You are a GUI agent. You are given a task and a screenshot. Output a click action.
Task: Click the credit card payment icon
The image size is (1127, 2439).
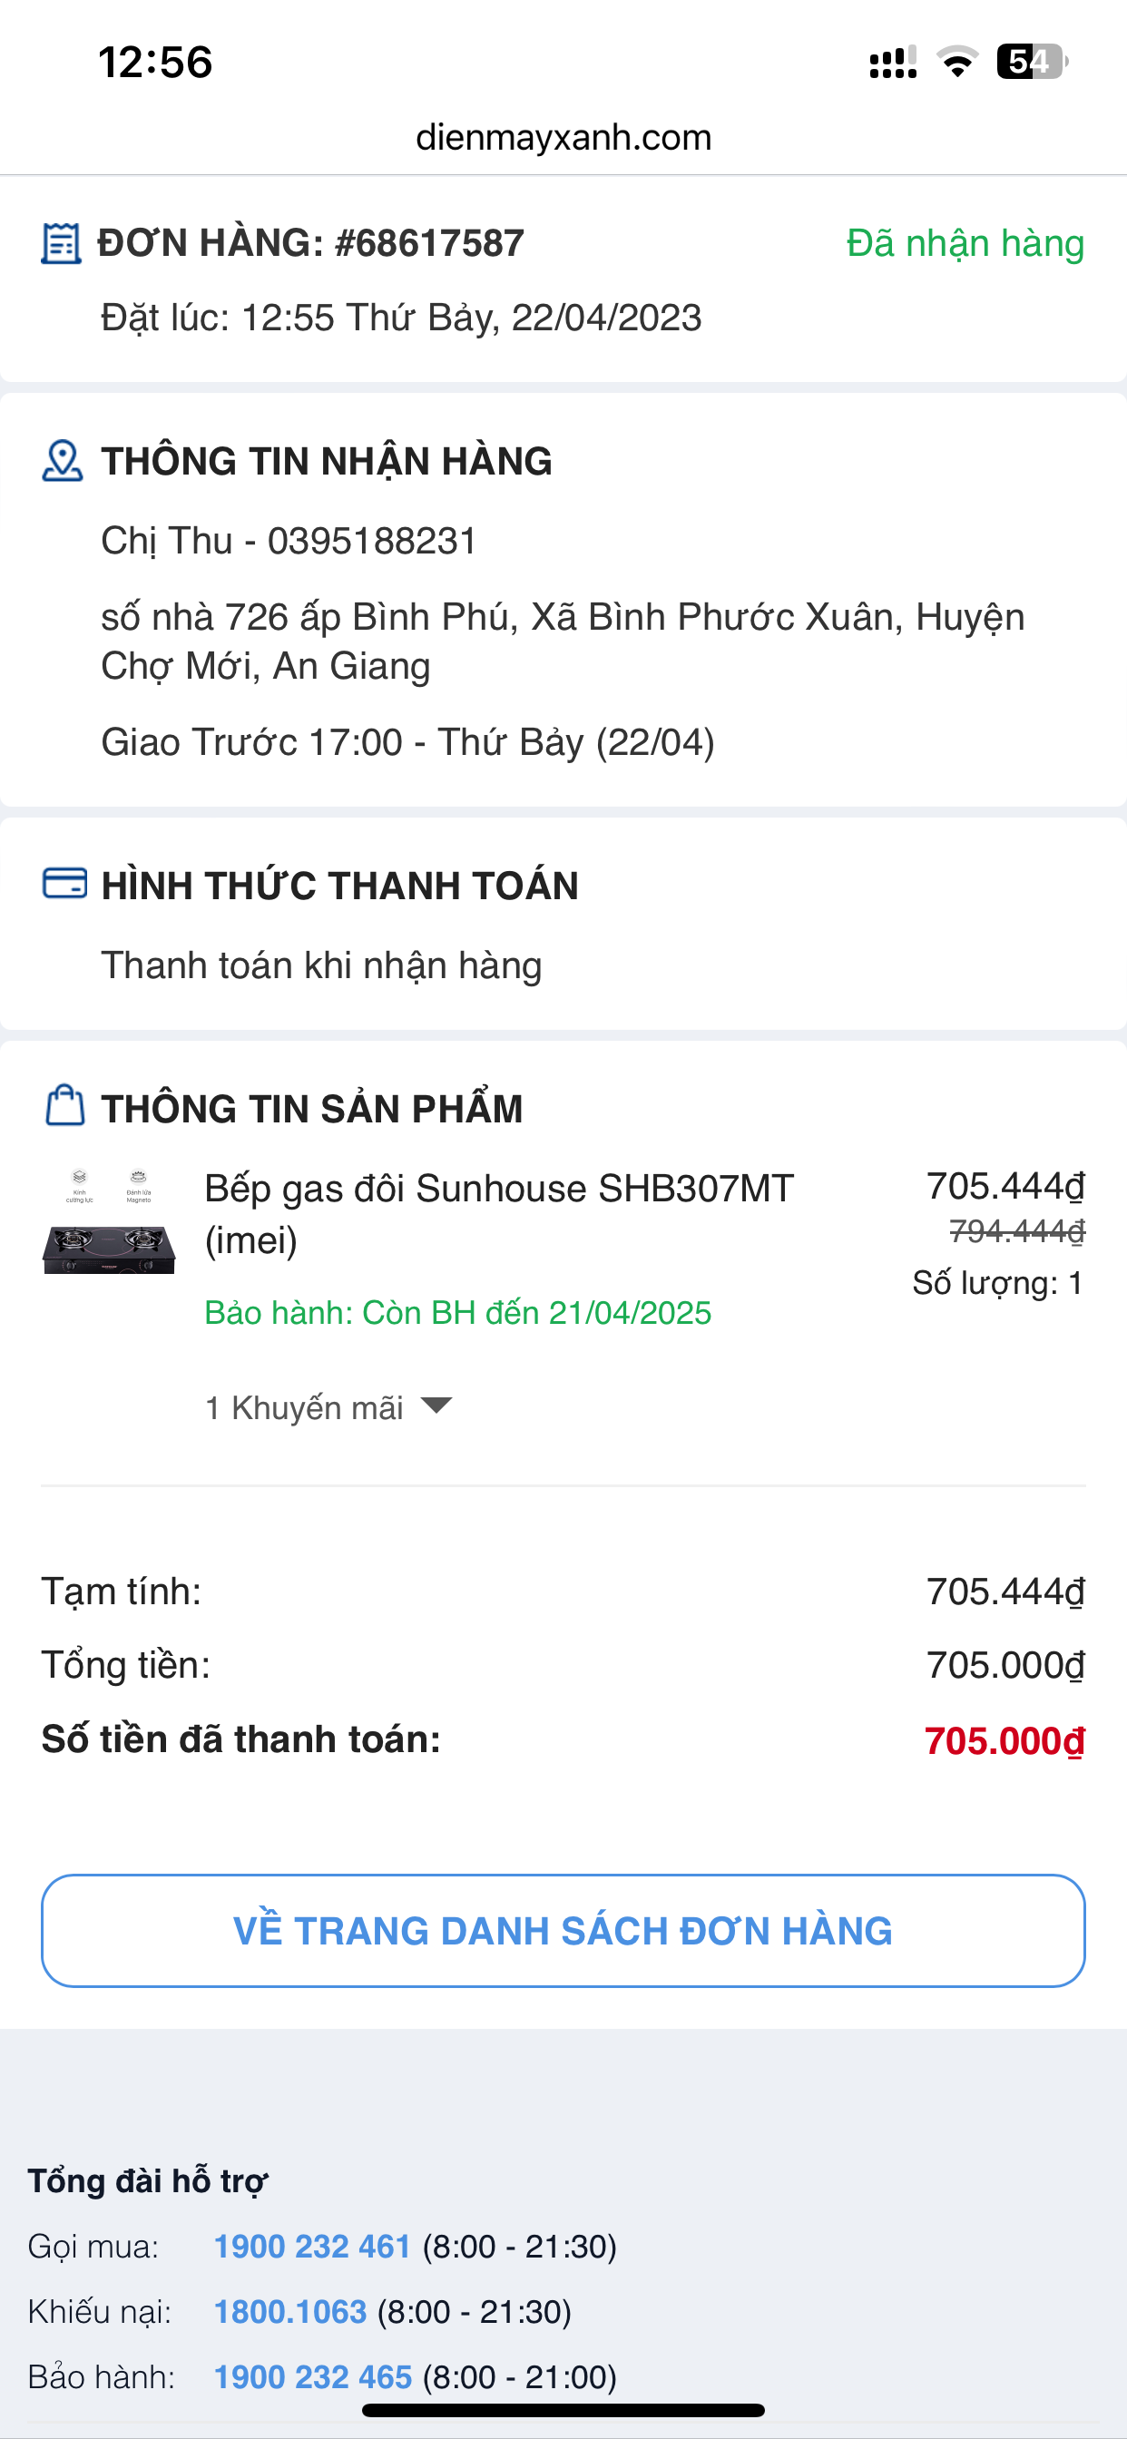[x=64, y=884]
